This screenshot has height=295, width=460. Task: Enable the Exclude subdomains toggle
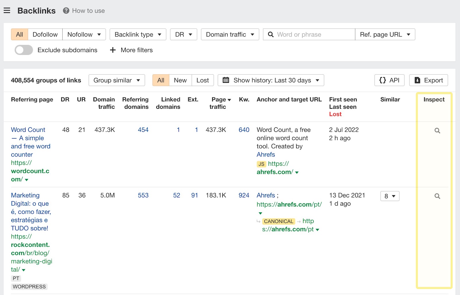(x=24, y=50)
